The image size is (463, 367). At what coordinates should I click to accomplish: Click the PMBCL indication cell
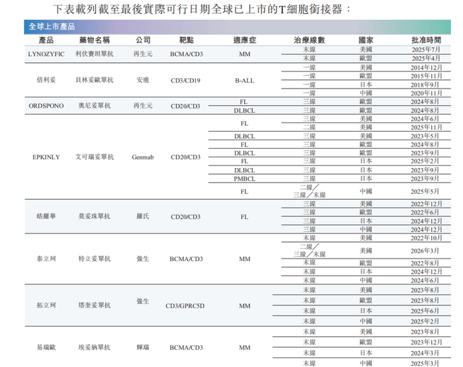245,179
